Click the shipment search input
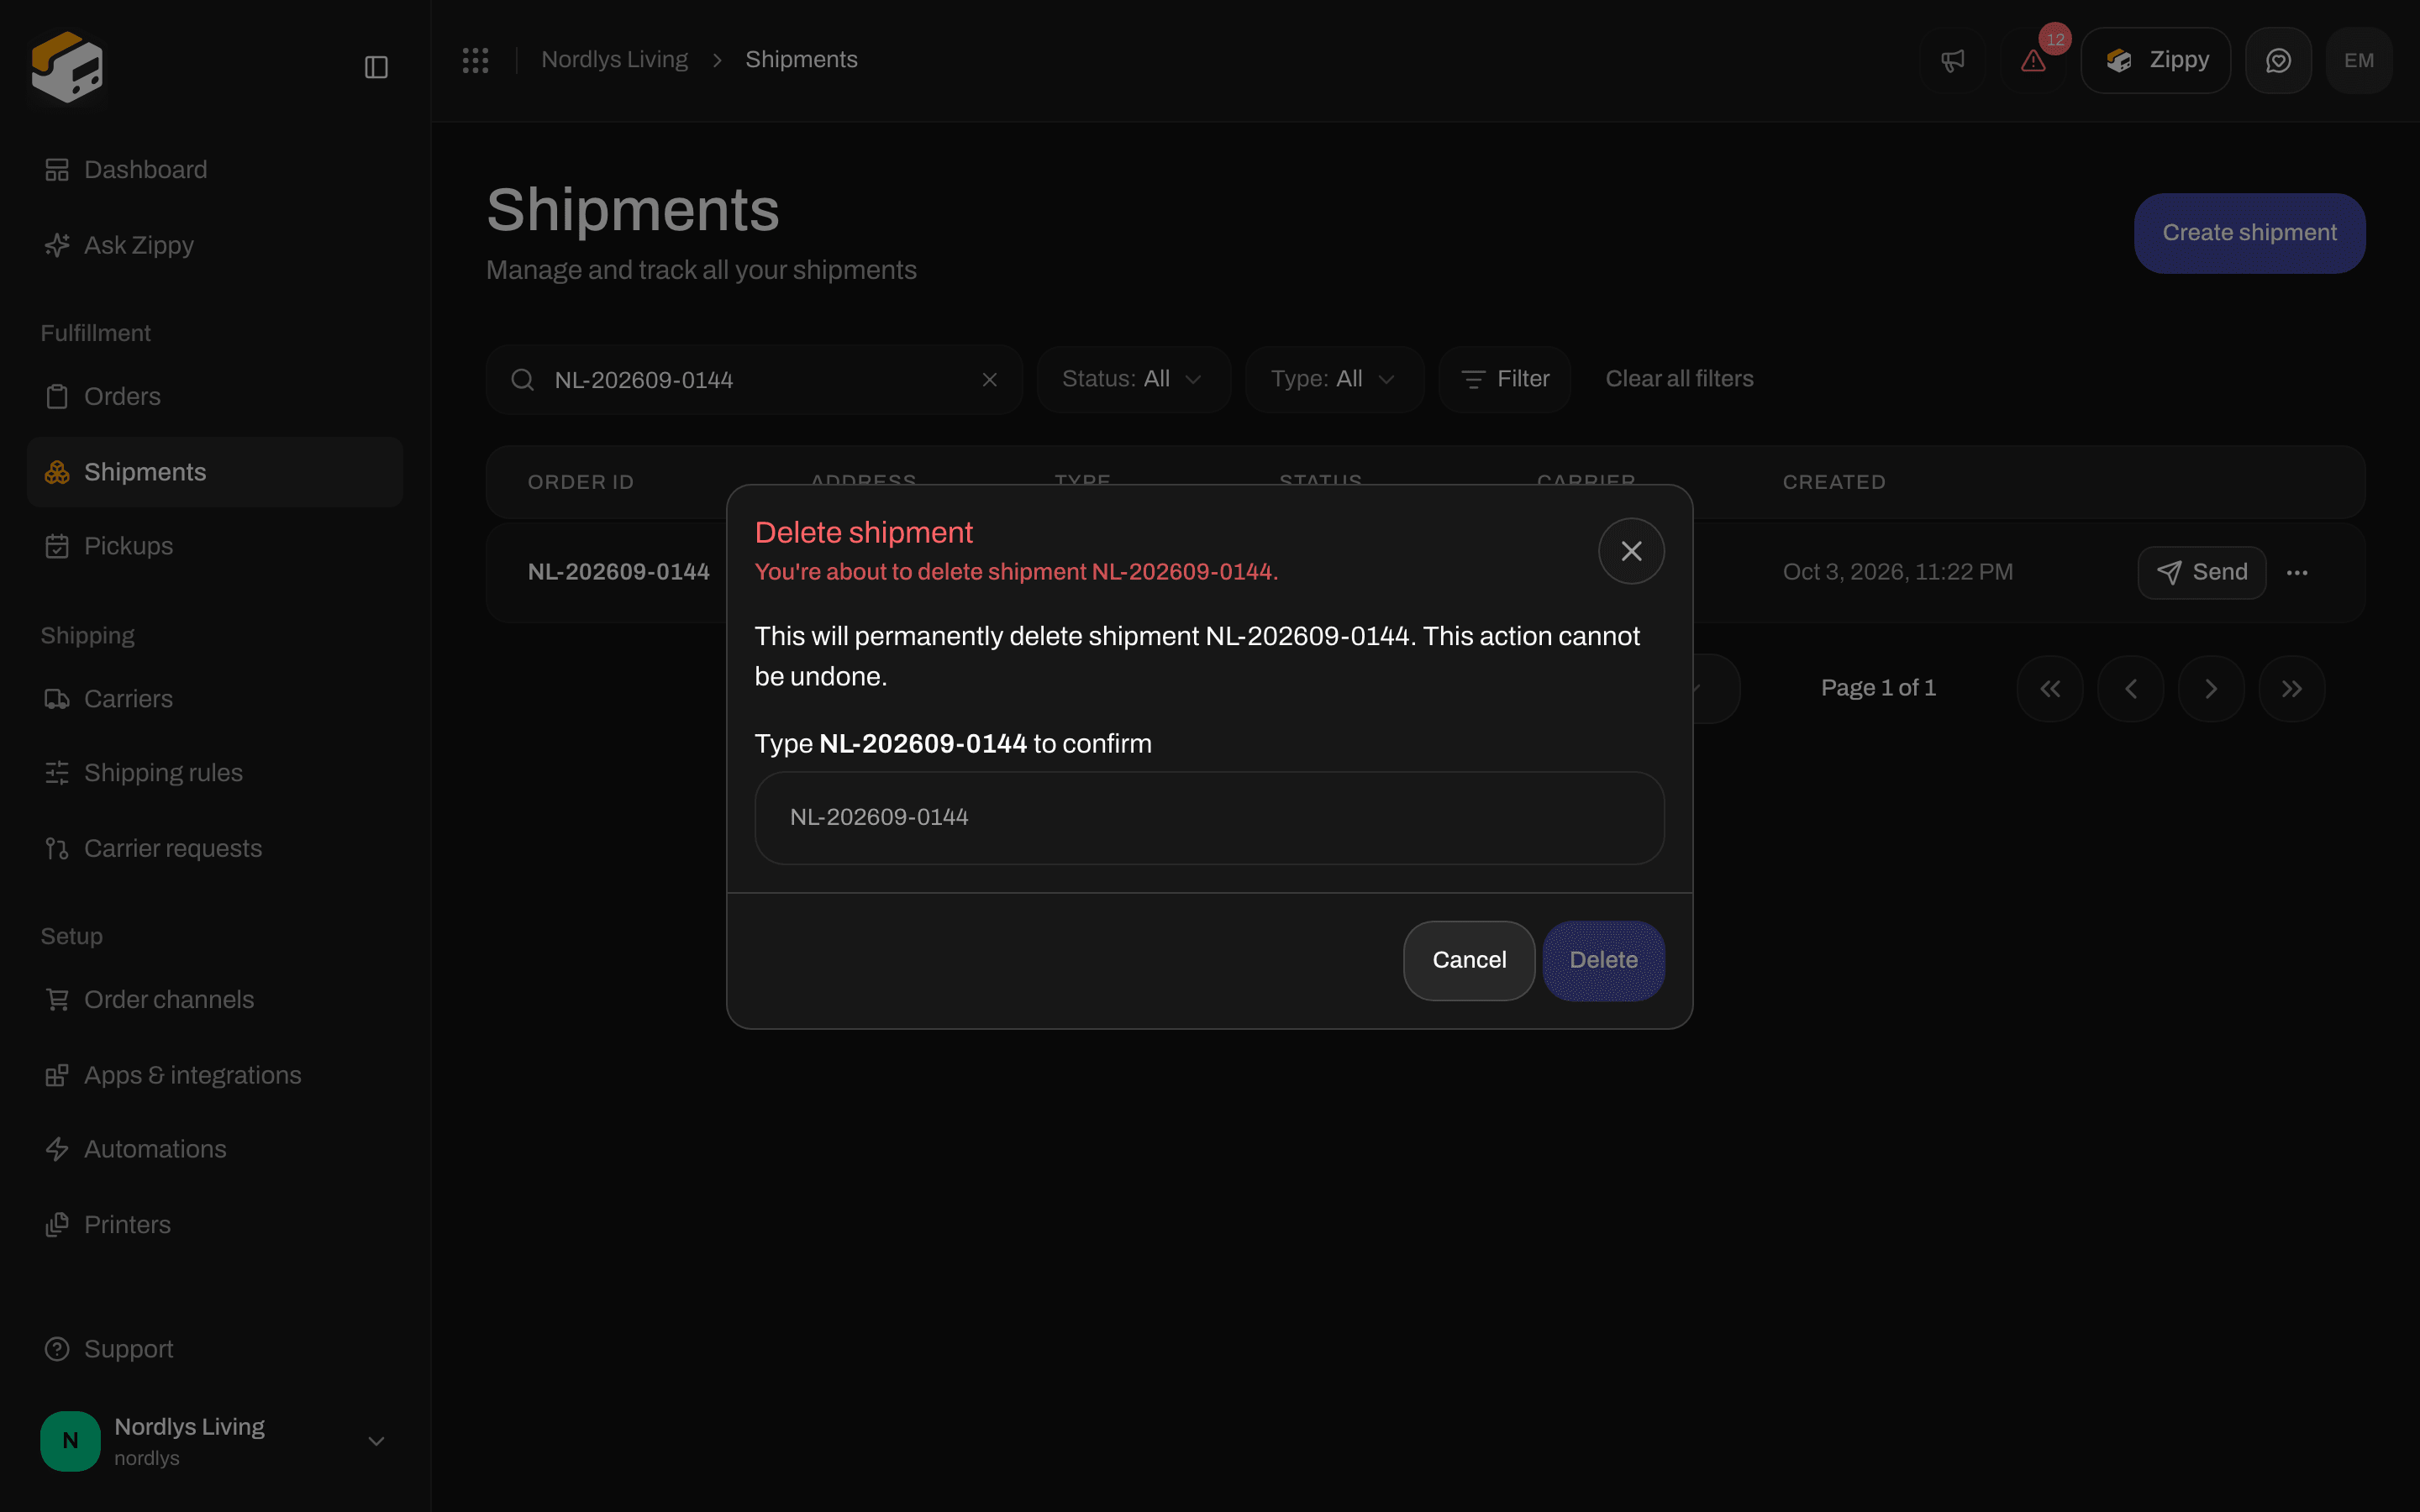Viewport: 2420px width, 1512px height. coord(754,380)
